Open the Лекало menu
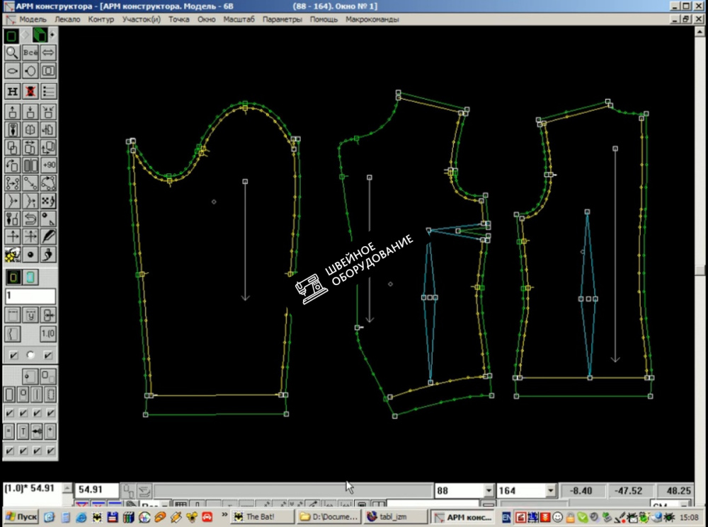Image resolution: width=708 pixels, height=527 pixels. point(67,19)
